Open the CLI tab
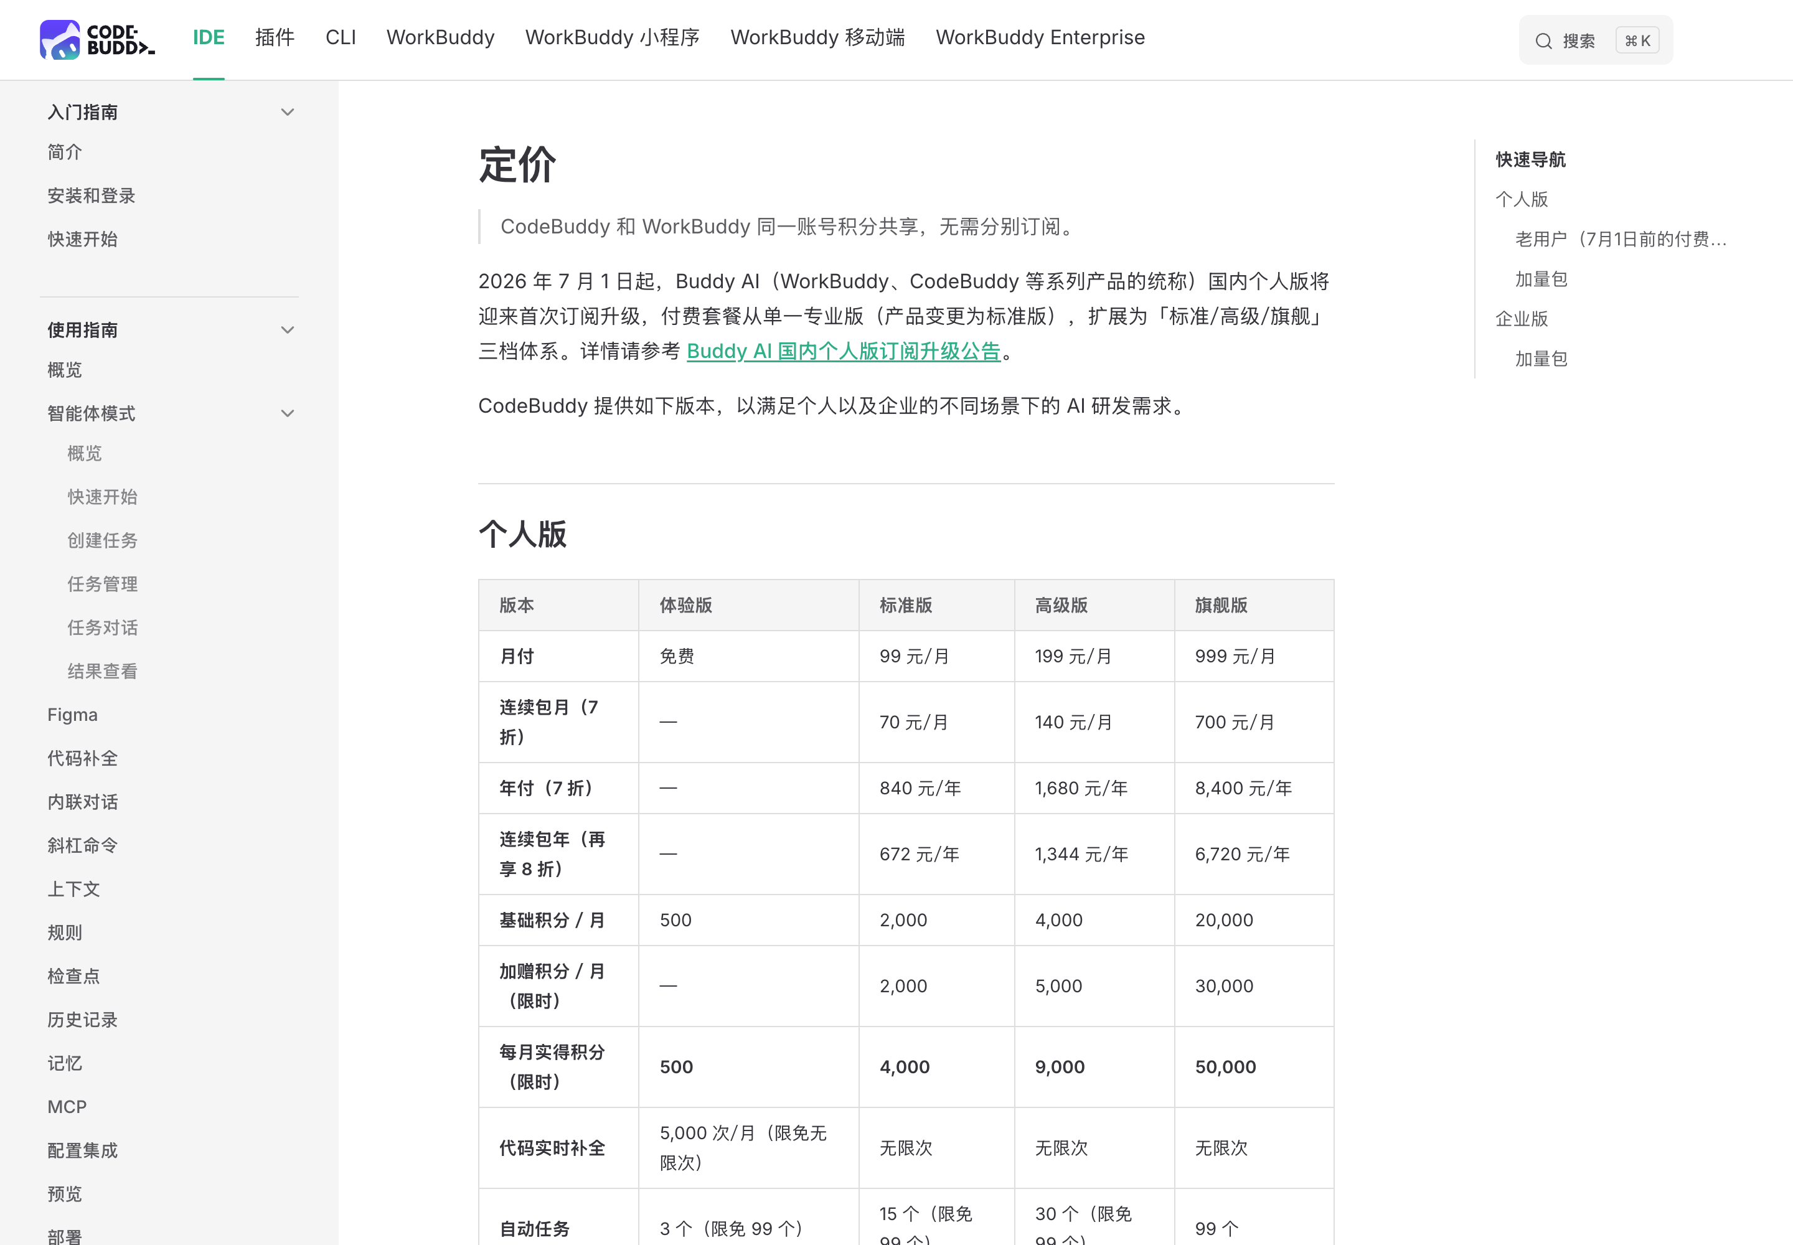Screen dimensions: 1793x1245 point(340,37)
